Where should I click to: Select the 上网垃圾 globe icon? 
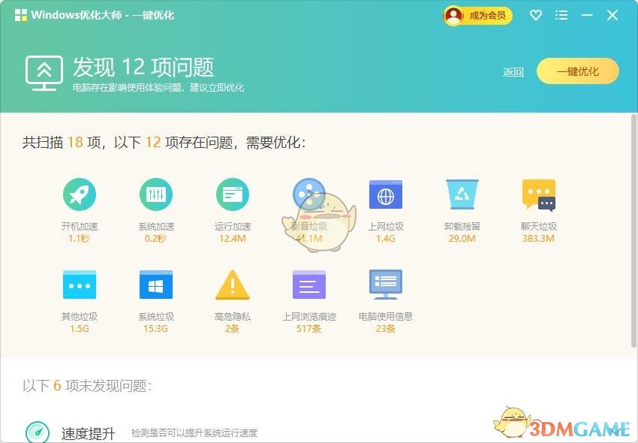[385, 194]
